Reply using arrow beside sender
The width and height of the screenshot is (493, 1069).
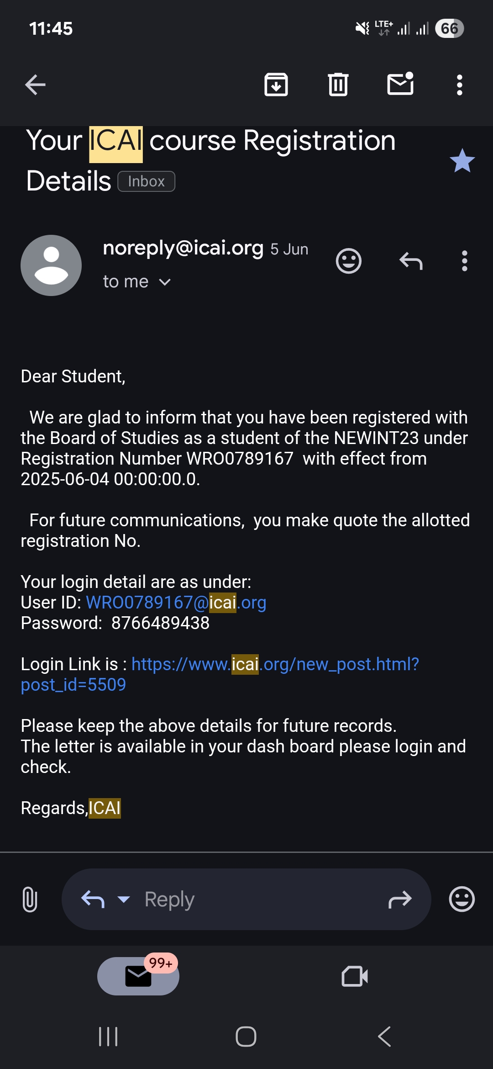(411, 261)
